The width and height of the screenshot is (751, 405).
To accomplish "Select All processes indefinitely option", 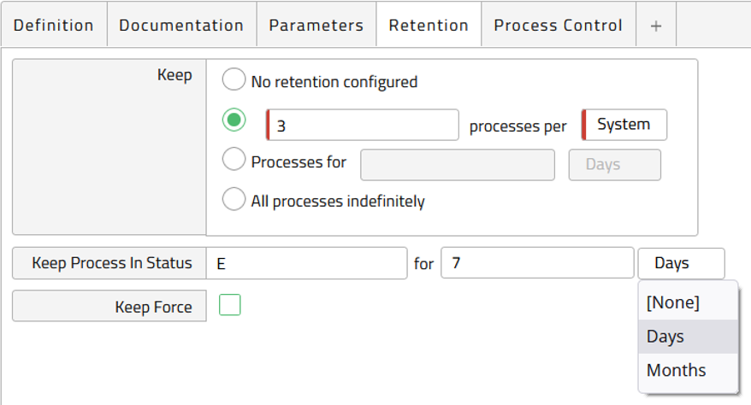I will tap(234, 199).
